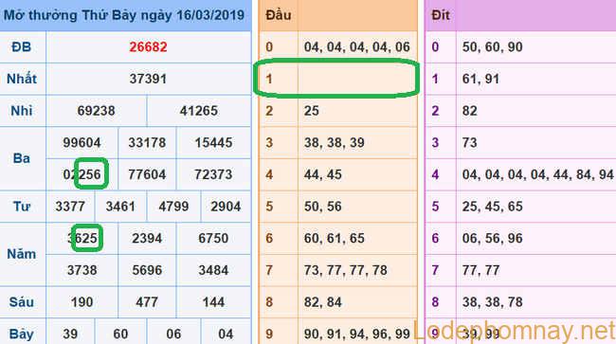Click the 'Nhì' prize row label
The height and width of the screenshot is (344, 616).
[x=22, y=111]
